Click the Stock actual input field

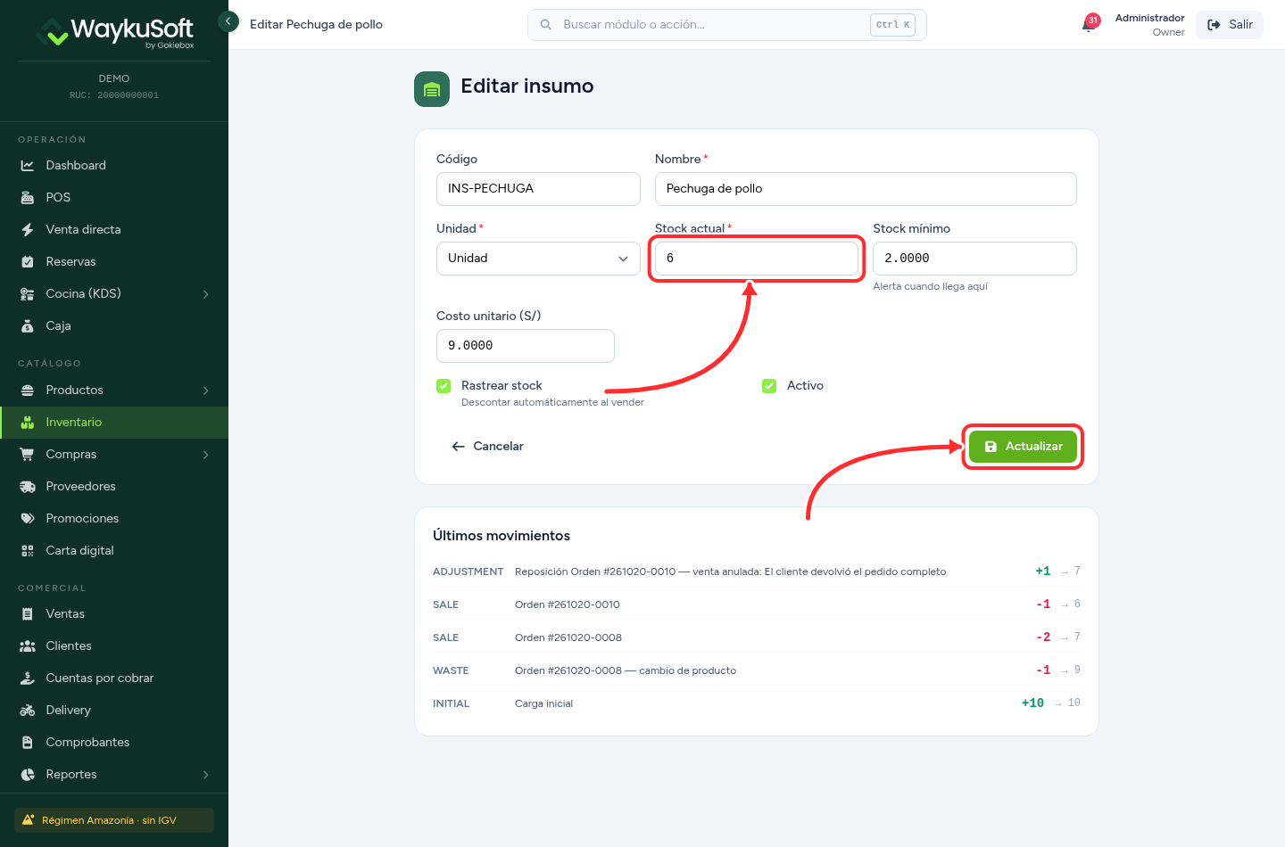(757, 259)
